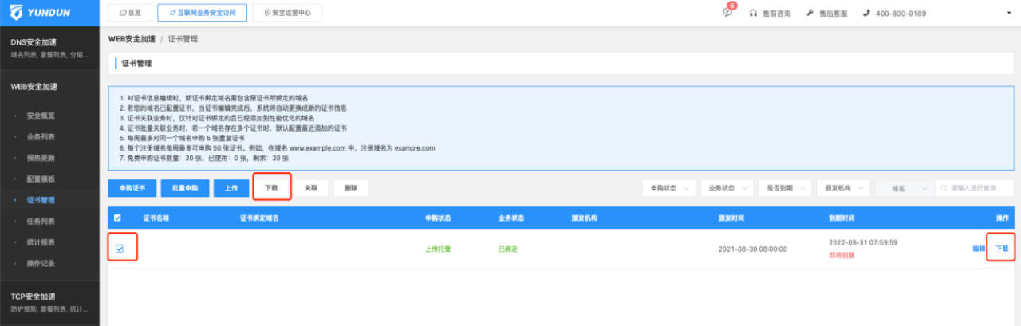The height and width of the screenshot is (326, 1021).
Task: Click the date 2021-08-30 08:00:00
Action: (753, 249)
